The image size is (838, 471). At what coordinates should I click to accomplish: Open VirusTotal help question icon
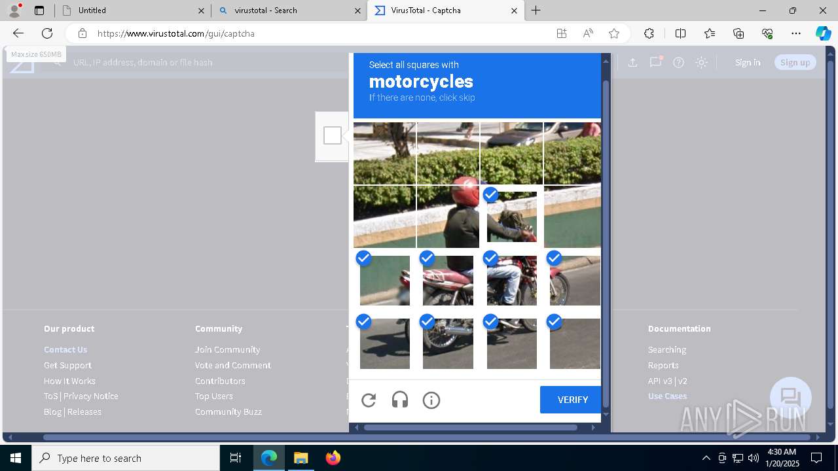[679, 62]
